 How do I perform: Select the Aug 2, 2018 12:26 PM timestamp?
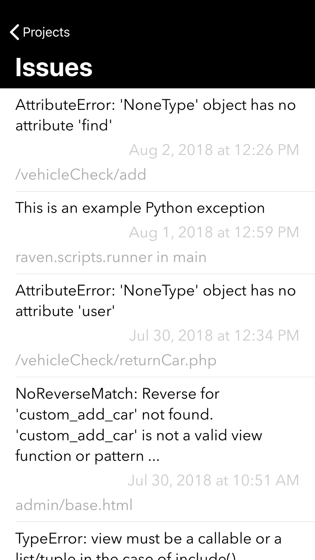[214, 150]
